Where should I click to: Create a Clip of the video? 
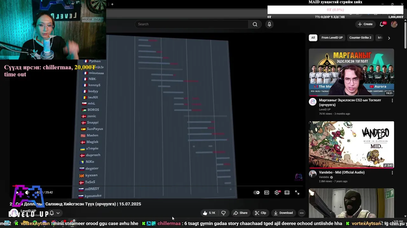click(260, 213)
